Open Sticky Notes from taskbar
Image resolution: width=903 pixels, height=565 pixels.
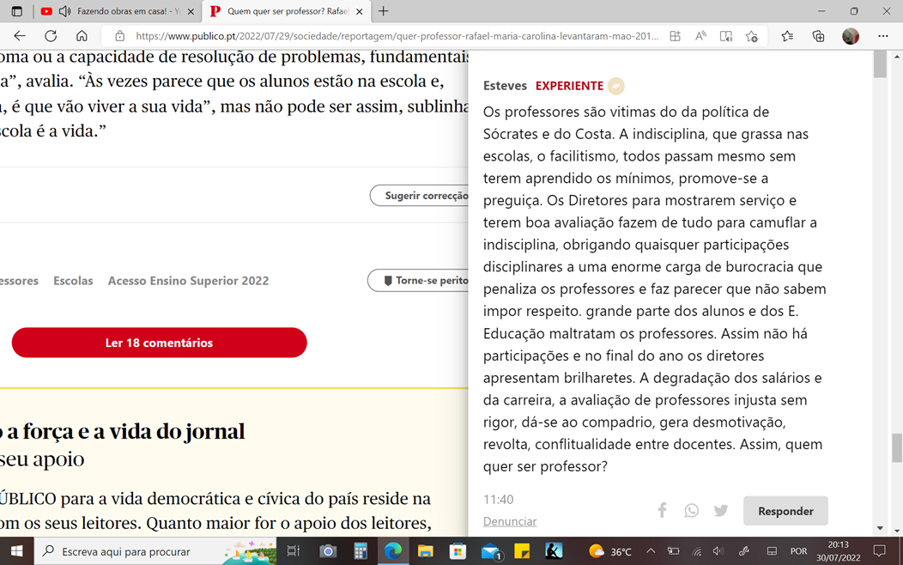522,551
